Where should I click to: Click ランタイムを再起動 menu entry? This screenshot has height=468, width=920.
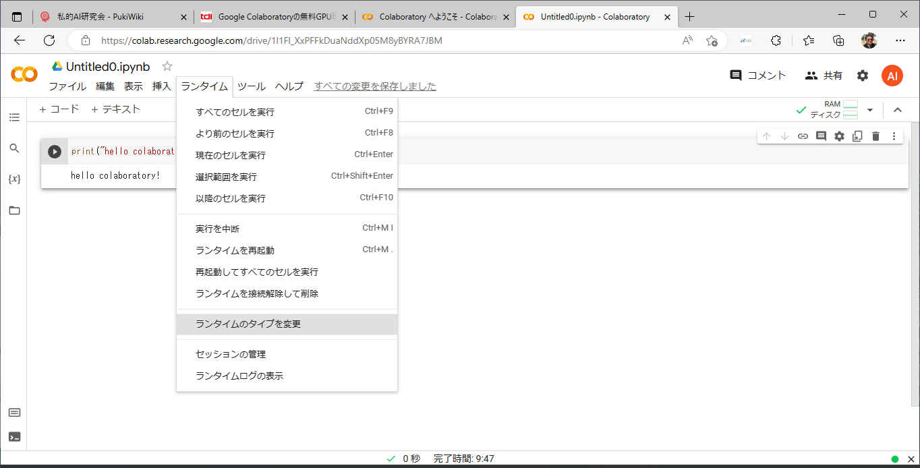[x=235, y=250]
